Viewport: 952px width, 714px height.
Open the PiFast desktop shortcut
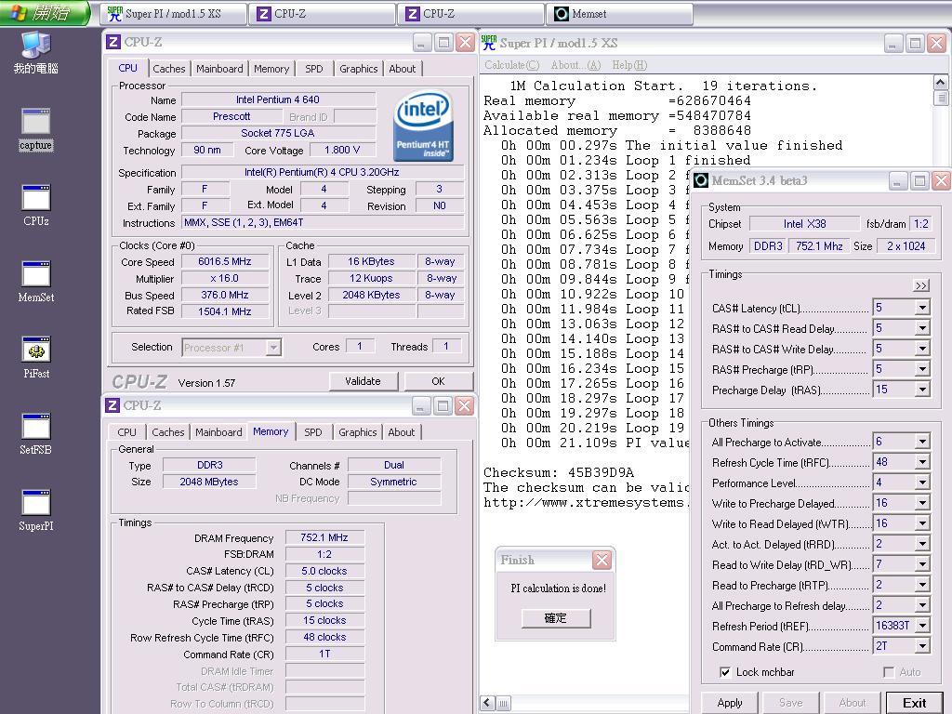[x=36, y=358]
